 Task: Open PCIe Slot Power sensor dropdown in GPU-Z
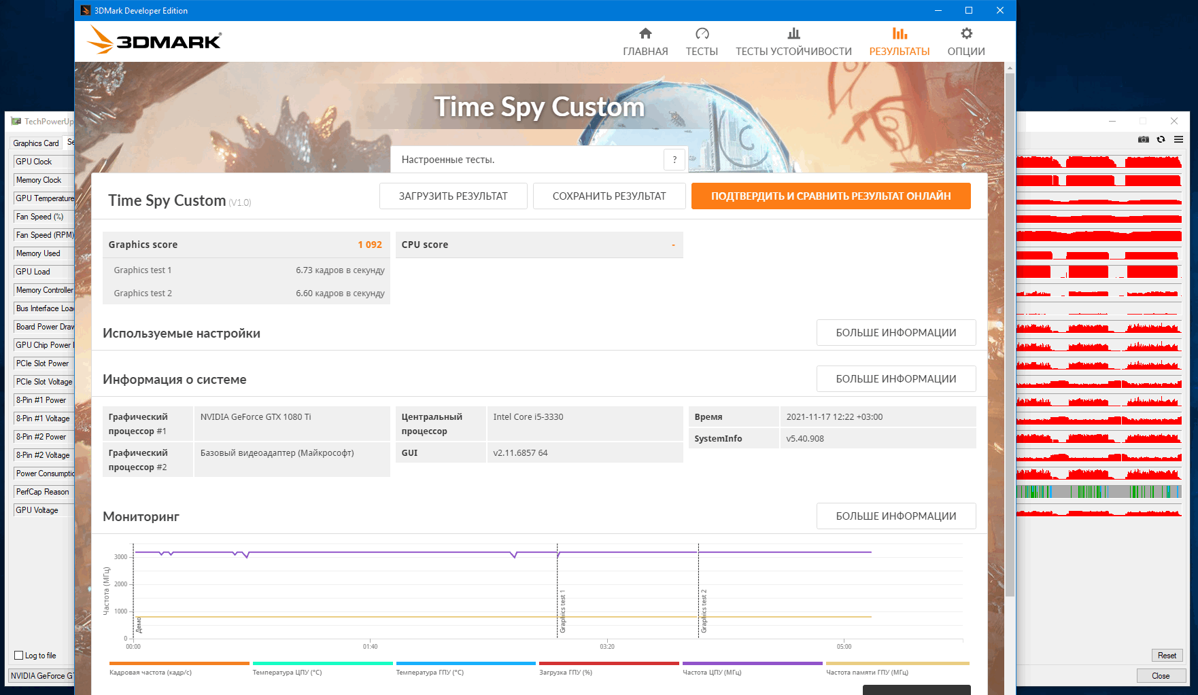(x=44, y=363)
